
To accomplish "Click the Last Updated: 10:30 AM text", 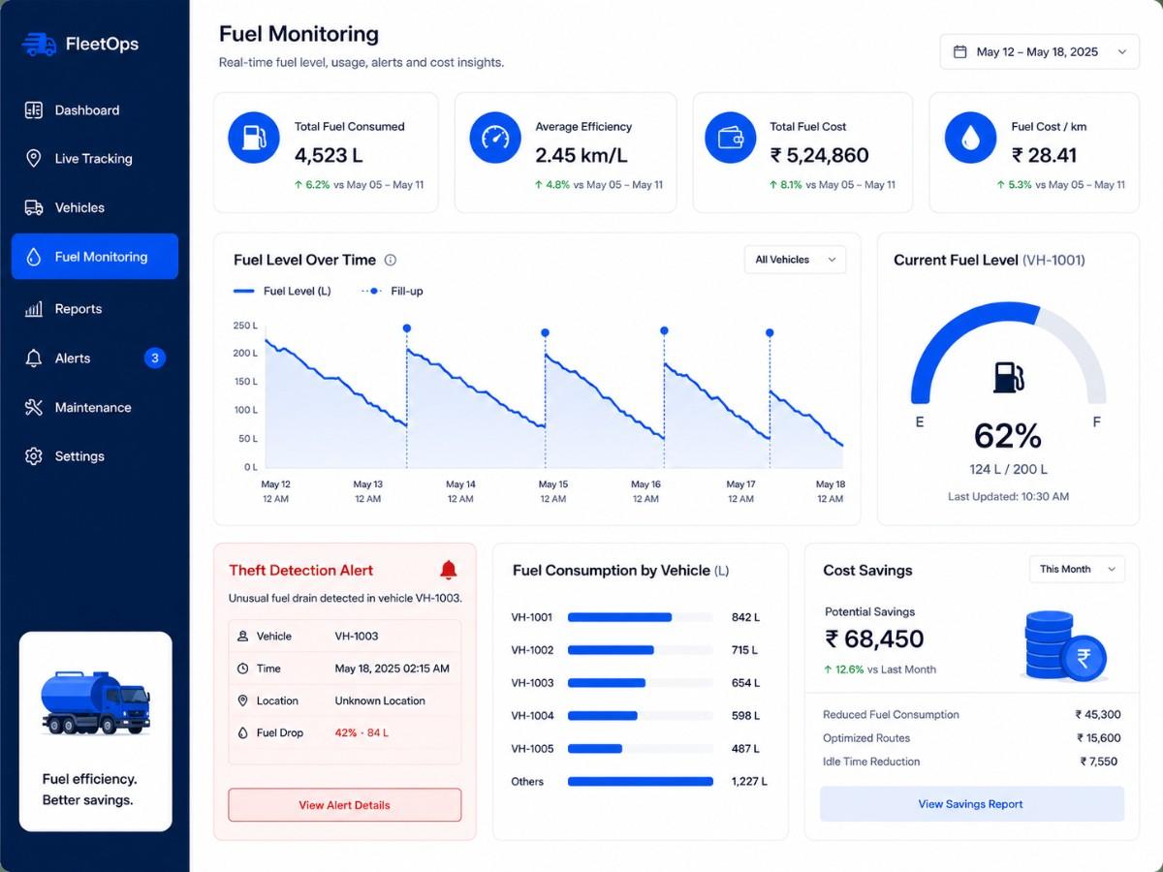I will (x=1008, y=496).
